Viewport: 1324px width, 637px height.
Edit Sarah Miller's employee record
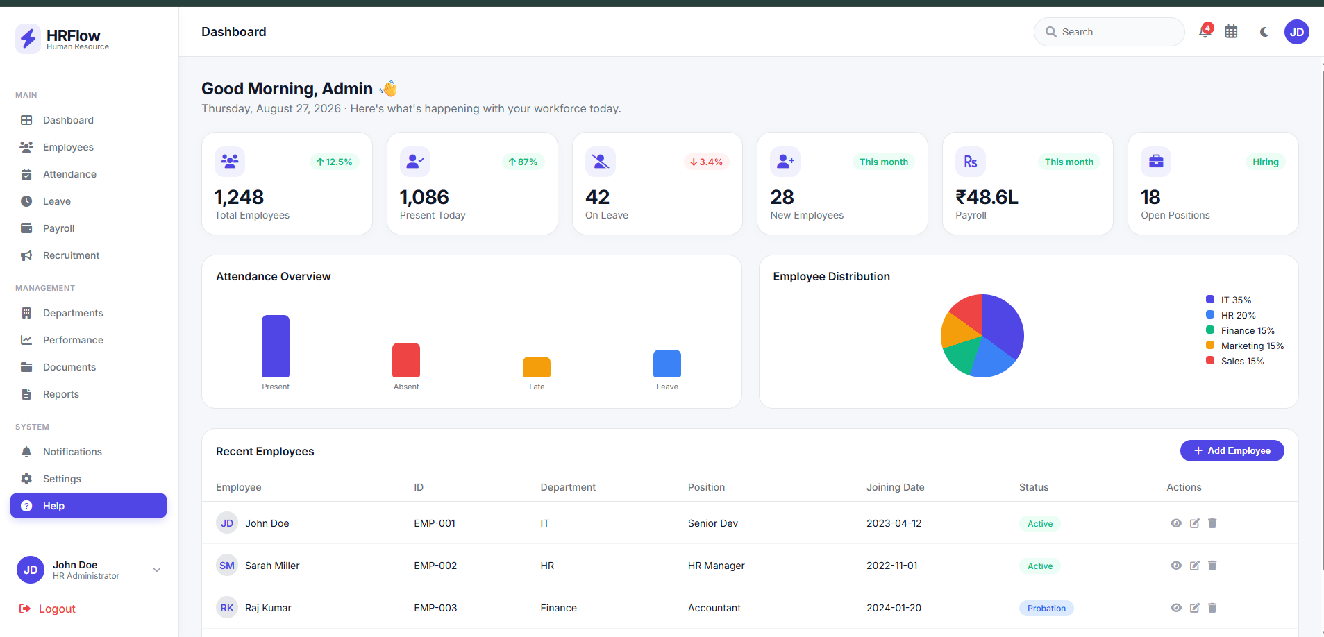click(x=1195, y=566)
